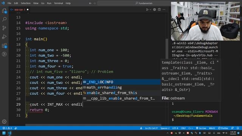The width and height of the screenshot is (242, 136).
Task: Click Ln 29, Col 27 cursor position
Action: 151,128
